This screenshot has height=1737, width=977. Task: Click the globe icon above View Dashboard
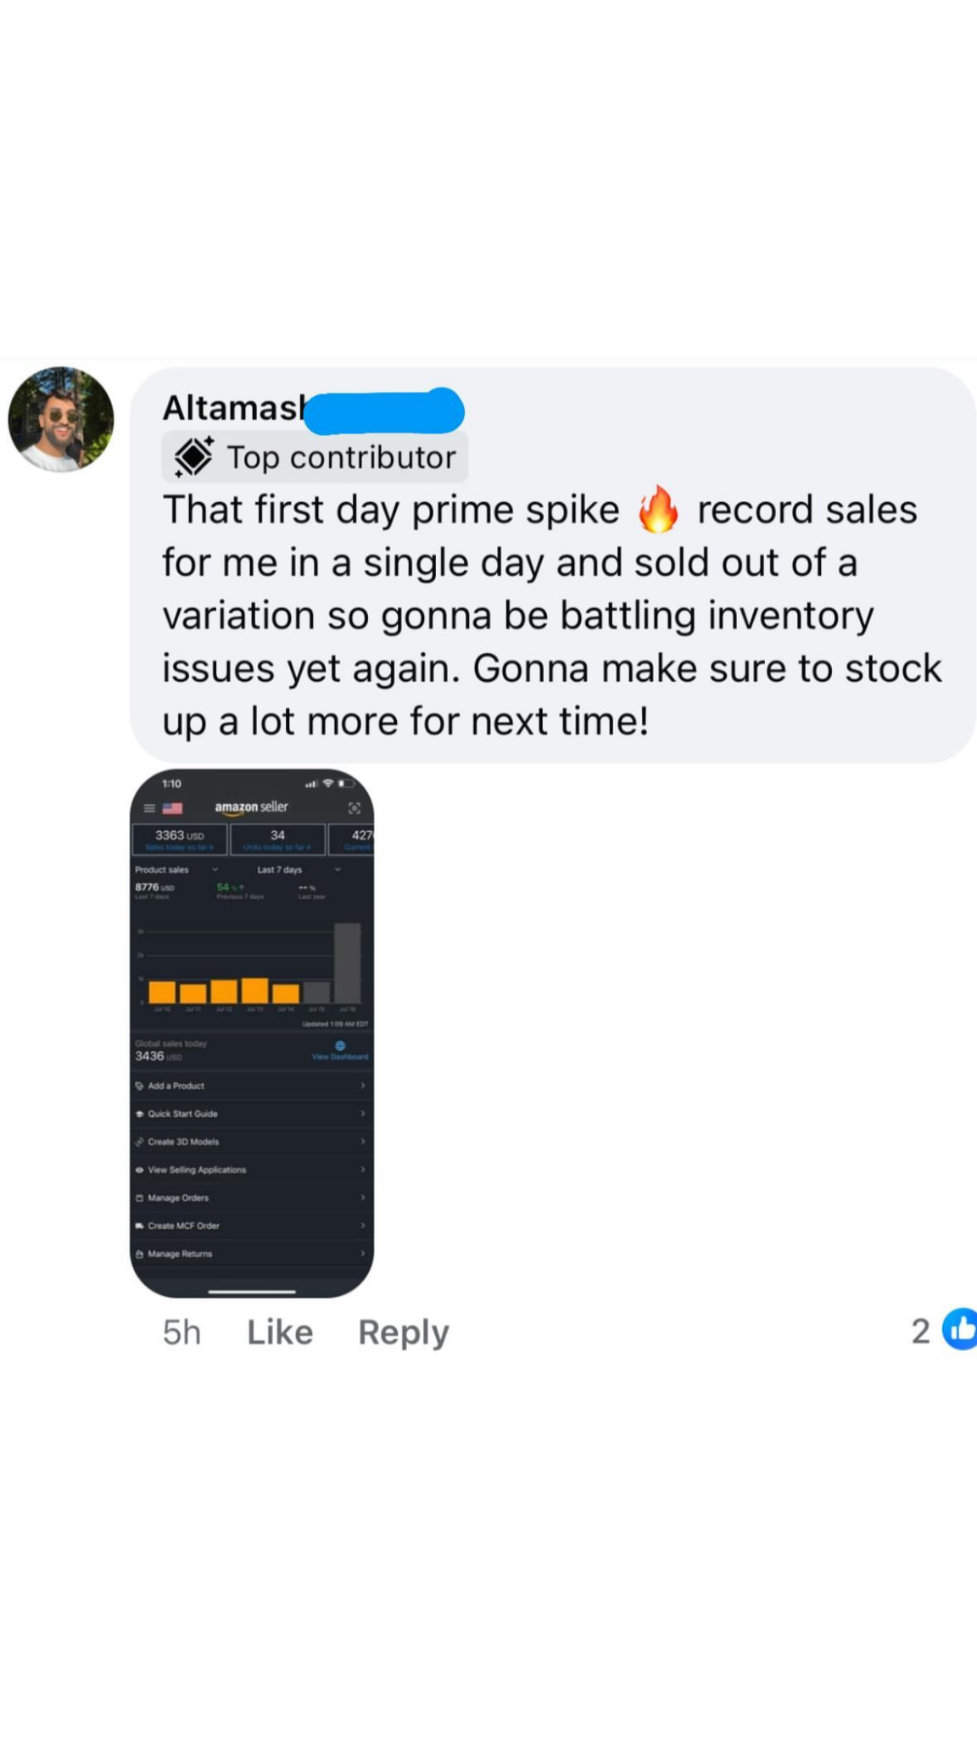click(x=340, y=1045)
